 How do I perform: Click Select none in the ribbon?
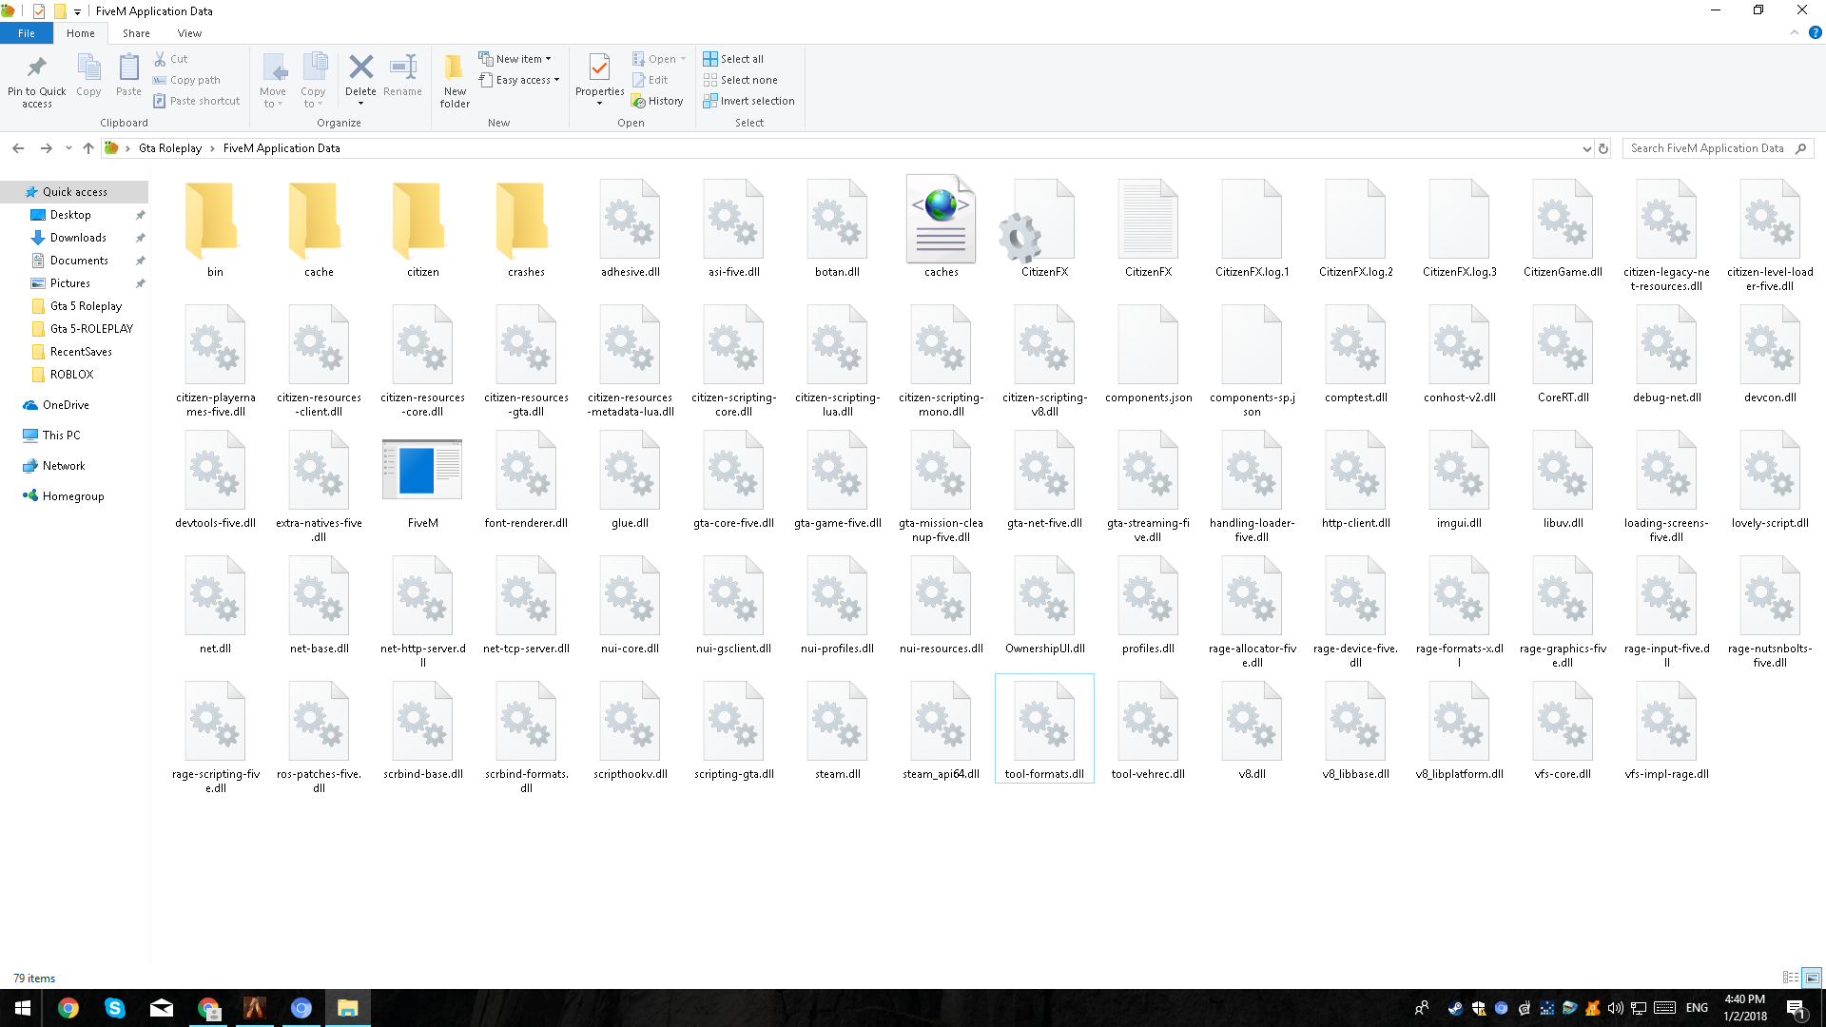(x=740, y=80)
